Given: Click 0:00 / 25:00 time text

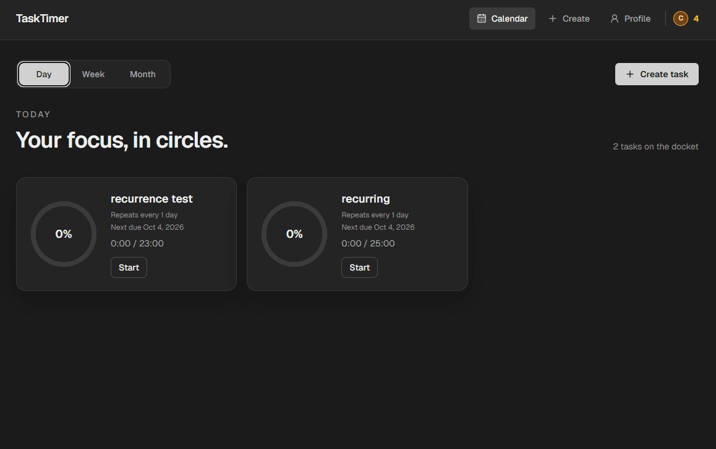Looking at the screenshot, I should click(x=368, y=243).
